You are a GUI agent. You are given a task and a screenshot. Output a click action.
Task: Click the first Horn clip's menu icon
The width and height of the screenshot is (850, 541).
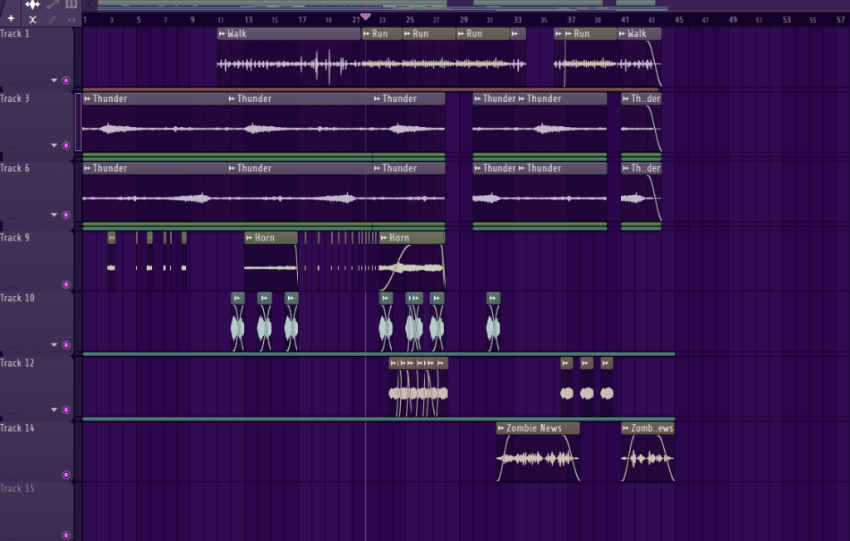(x=250, y=238)
